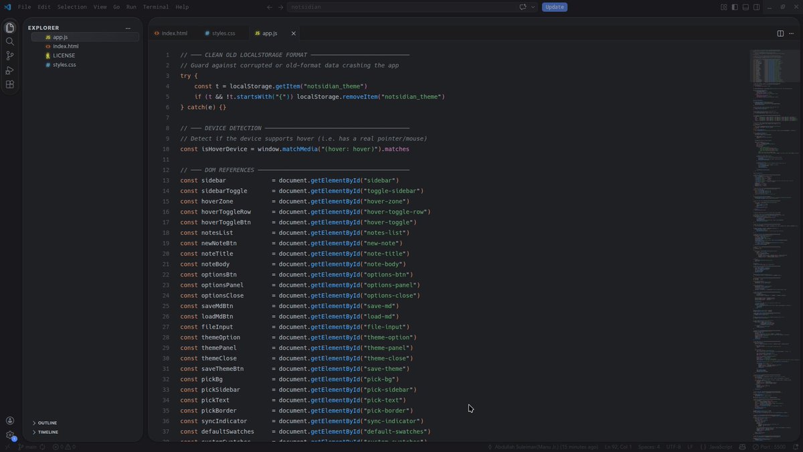The image size is (803, 452).
Task: Click the syncIndicator variable on line 36
Action: 224,421
